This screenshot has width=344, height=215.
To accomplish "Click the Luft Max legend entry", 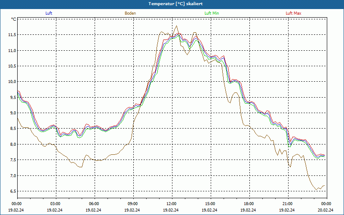I will (x=293, y=13).
